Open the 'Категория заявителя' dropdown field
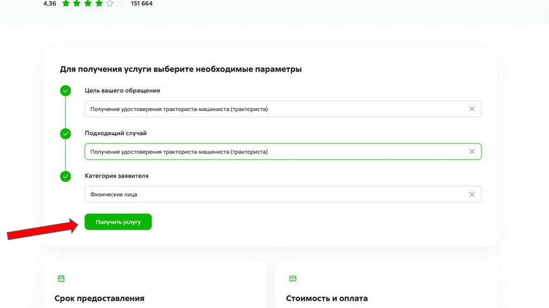The height and width of the screenshot is (308, 549). 283,194
